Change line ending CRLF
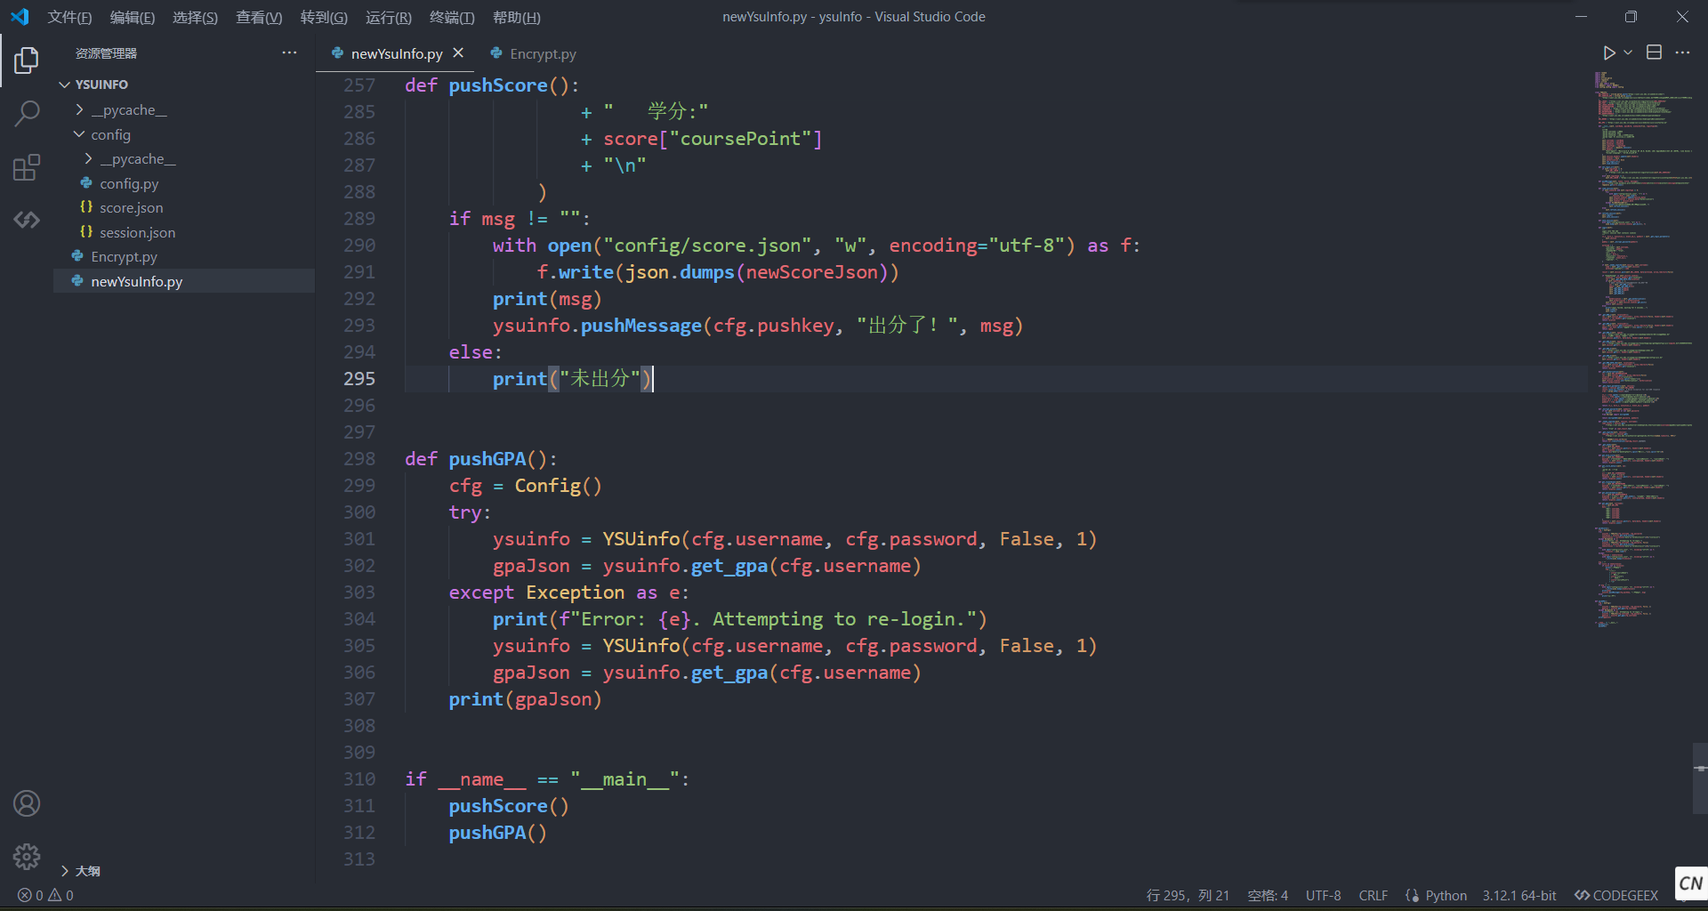Viewport: 1708px width, 911px height. click(1373, 895)
